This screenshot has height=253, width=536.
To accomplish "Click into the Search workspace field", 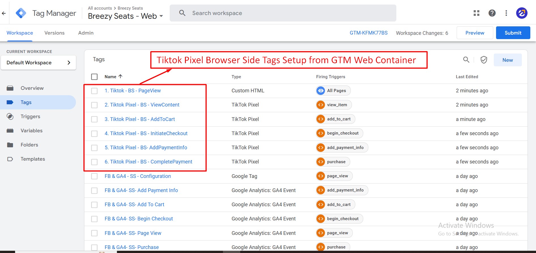I will (x=283, y=13).
